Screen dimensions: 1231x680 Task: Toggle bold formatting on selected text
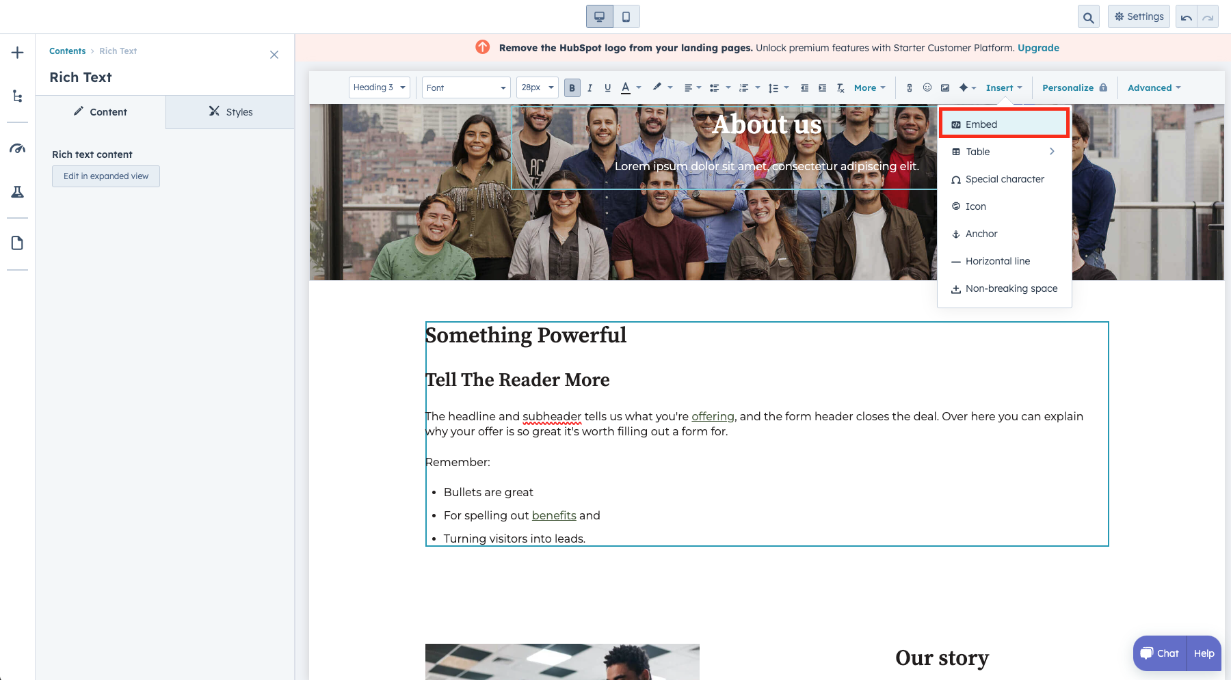click(572, 87)
